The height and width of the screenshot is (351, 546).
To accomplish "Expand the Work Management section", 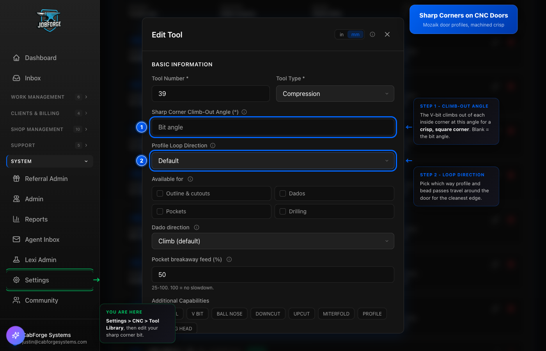I will click(50, 97).
